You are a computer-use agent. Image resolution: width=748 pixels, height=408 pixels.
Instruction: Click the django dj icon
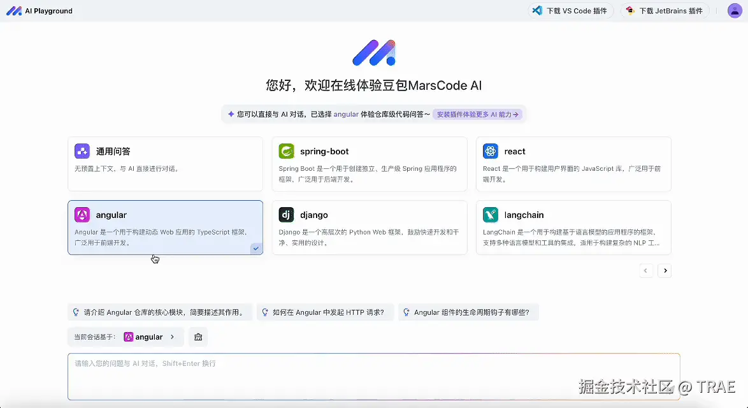coord(286,215)
